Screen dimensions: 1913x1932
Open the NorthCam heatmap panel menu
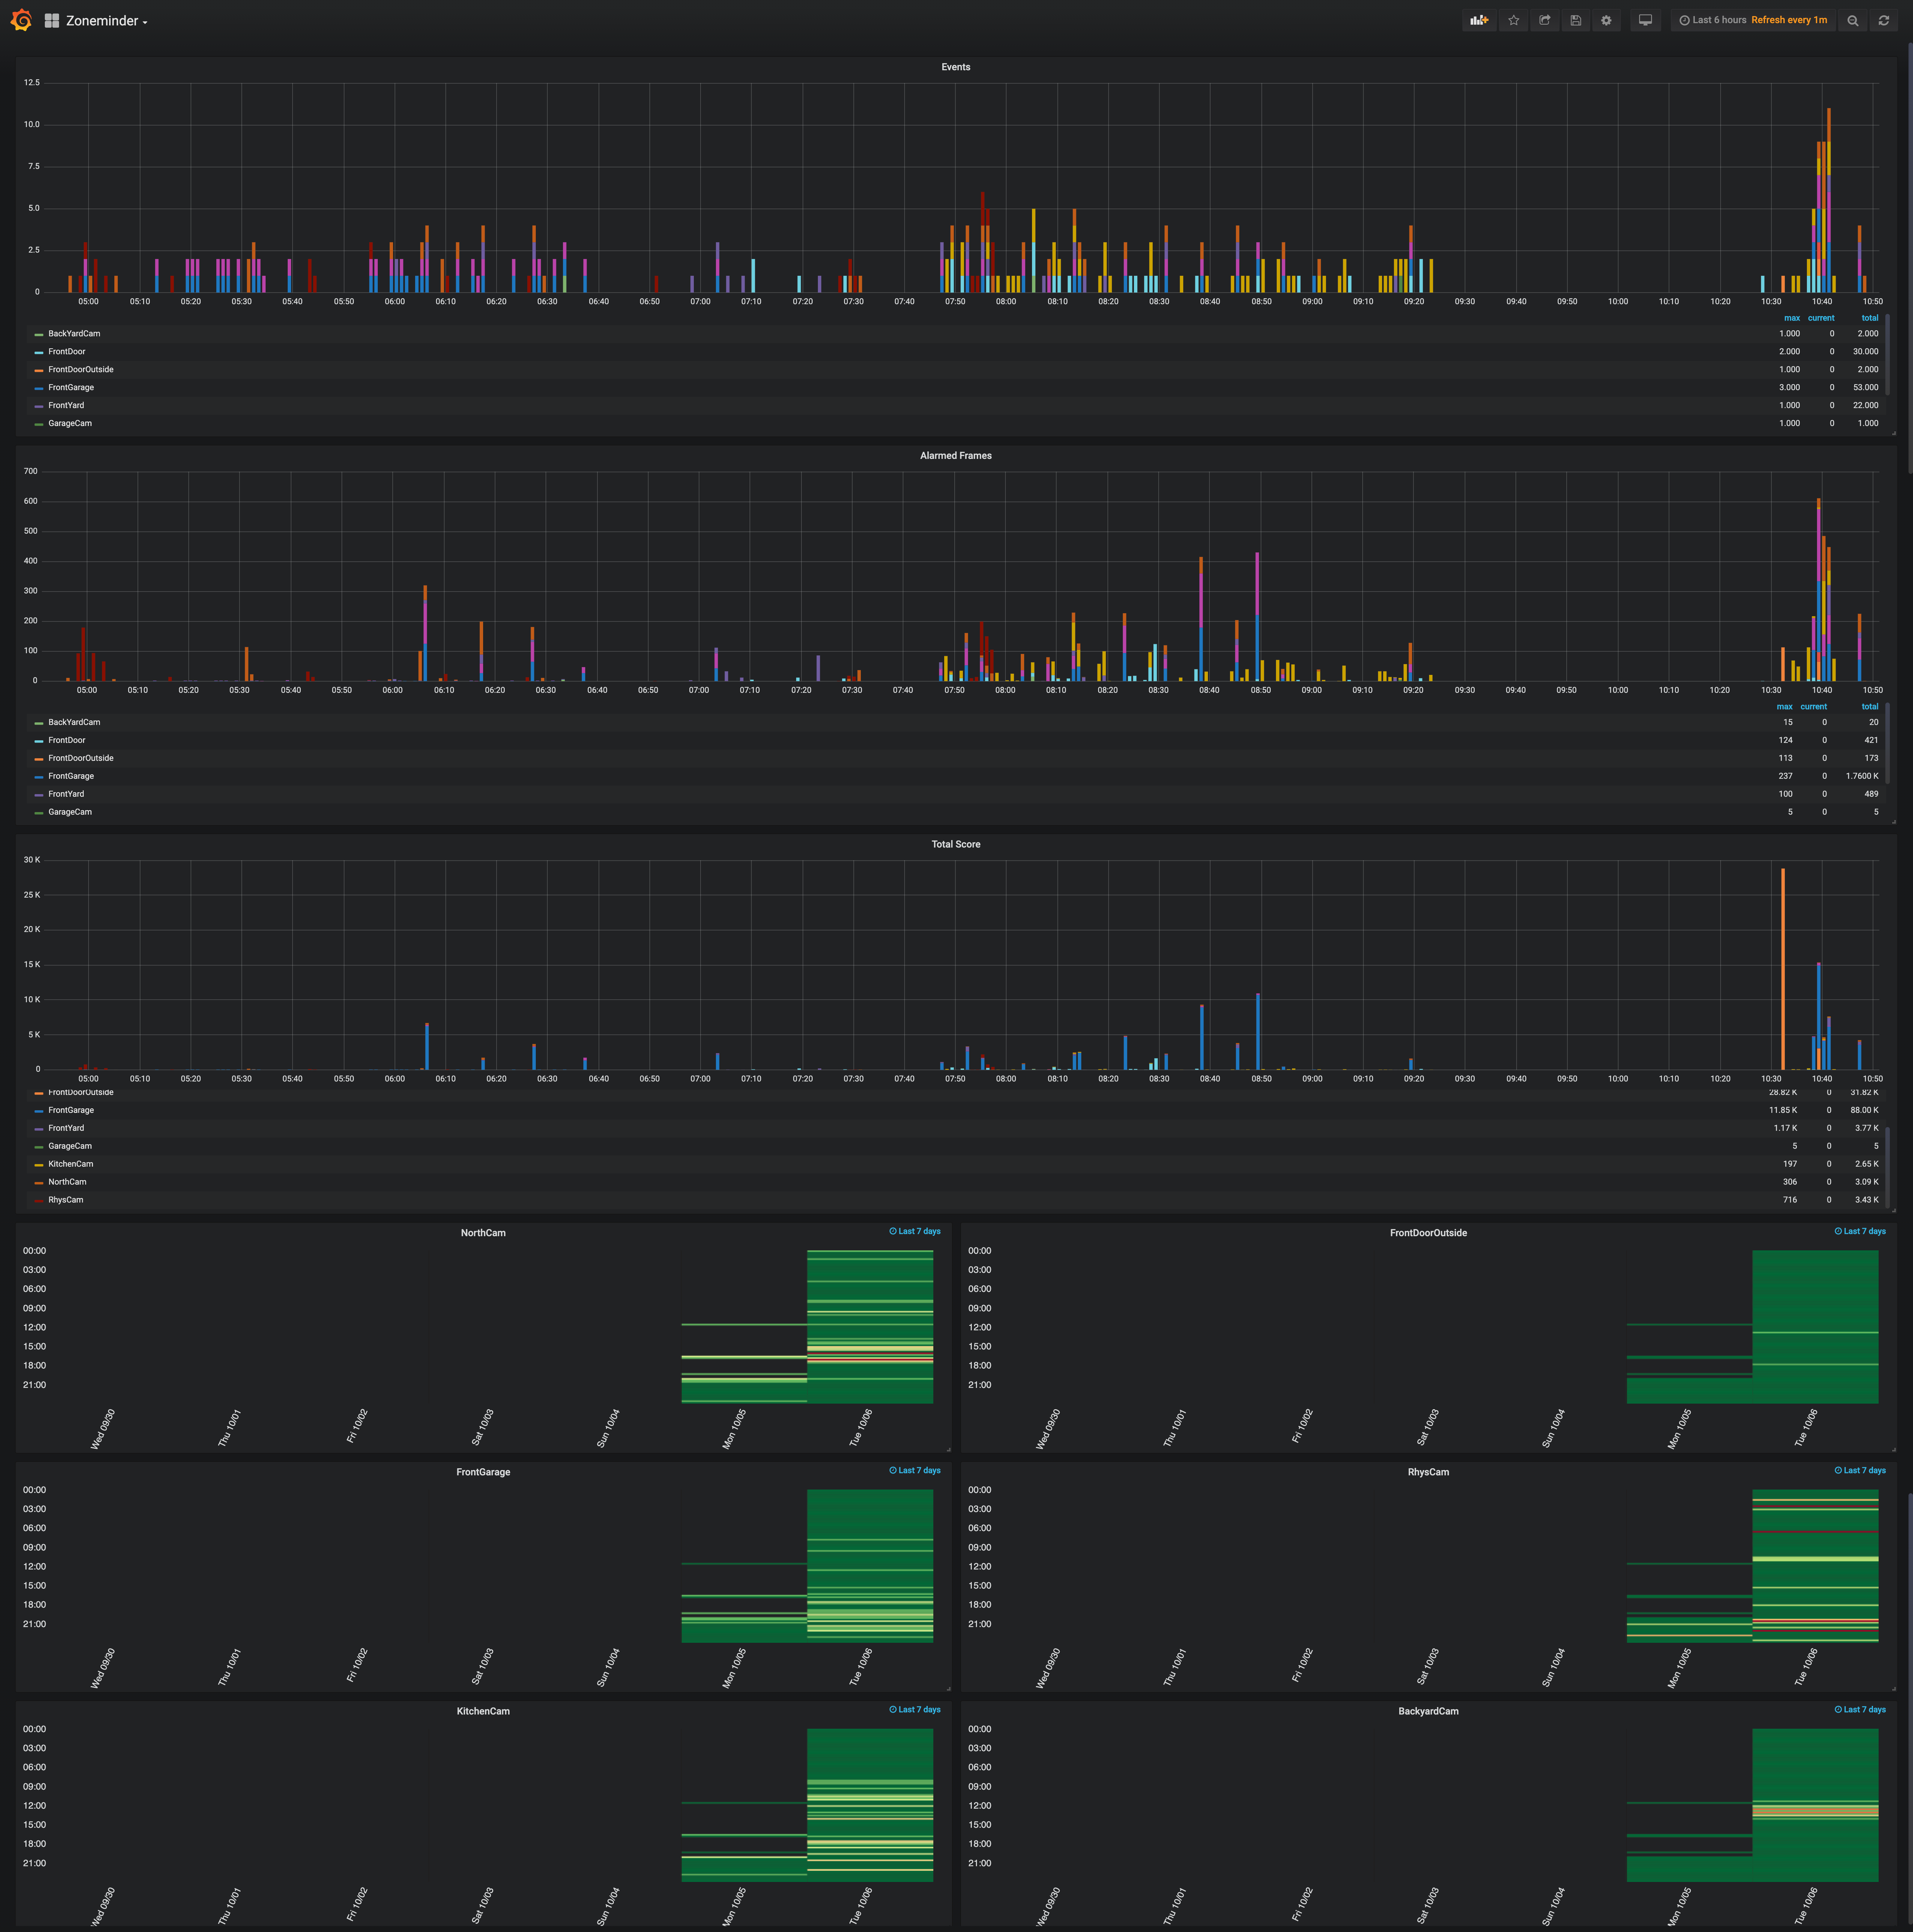tap(483, 1233)
